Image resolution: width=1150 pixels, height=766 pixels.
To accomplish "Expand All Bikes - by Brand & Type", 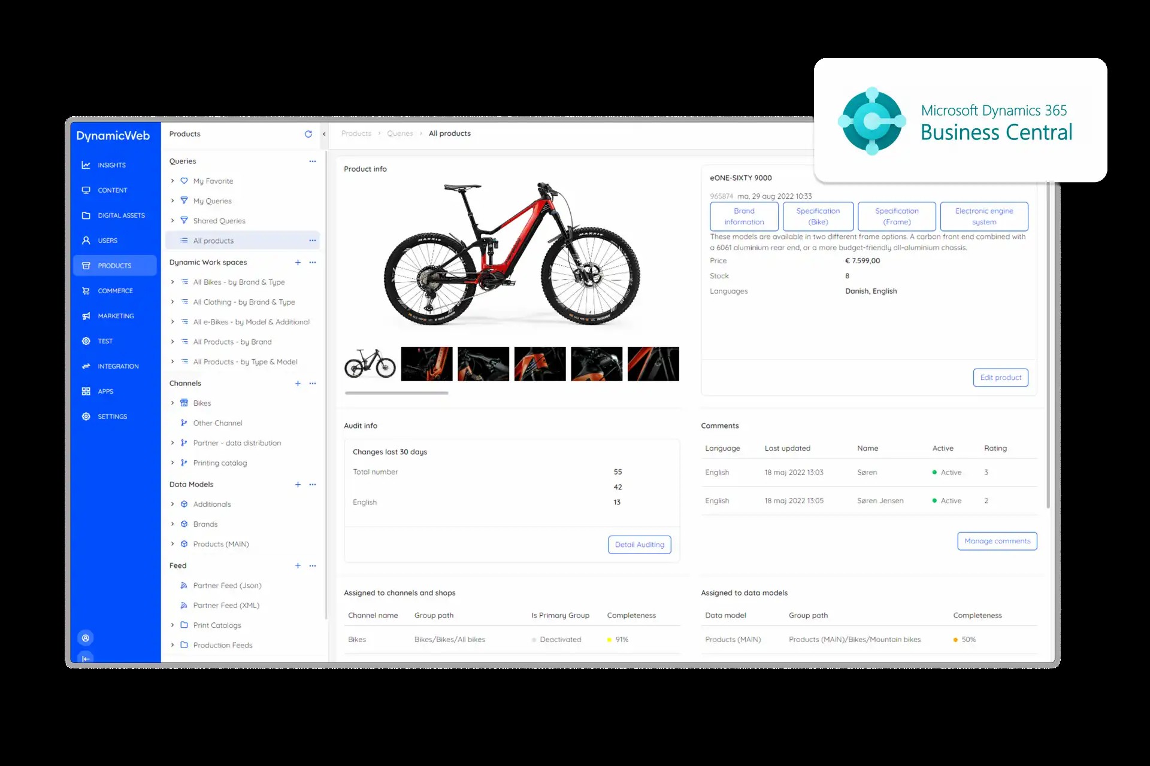I will [172, 282].
